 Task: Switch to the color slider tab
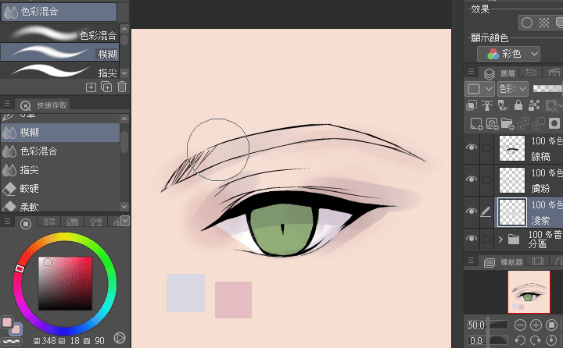(48, 222)
